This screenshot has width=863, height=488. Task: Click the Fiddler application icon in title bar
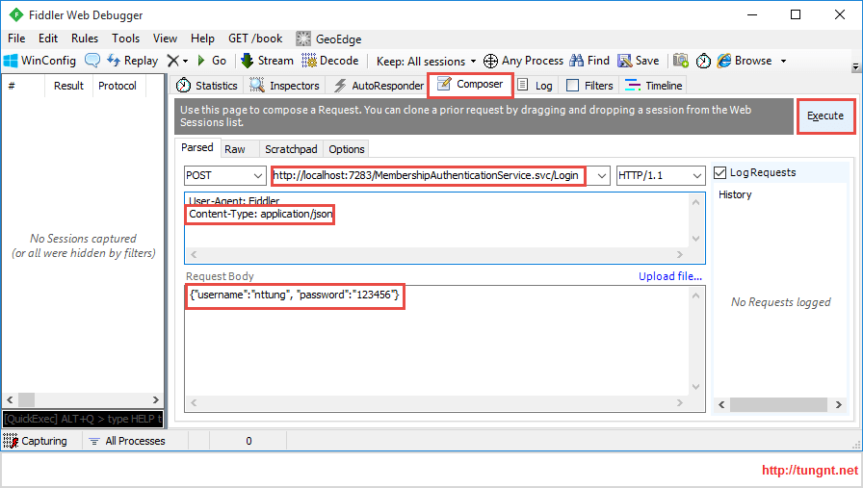[16, 14]
